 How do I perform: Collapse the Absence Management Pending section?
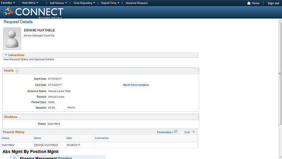coord(15,158)
